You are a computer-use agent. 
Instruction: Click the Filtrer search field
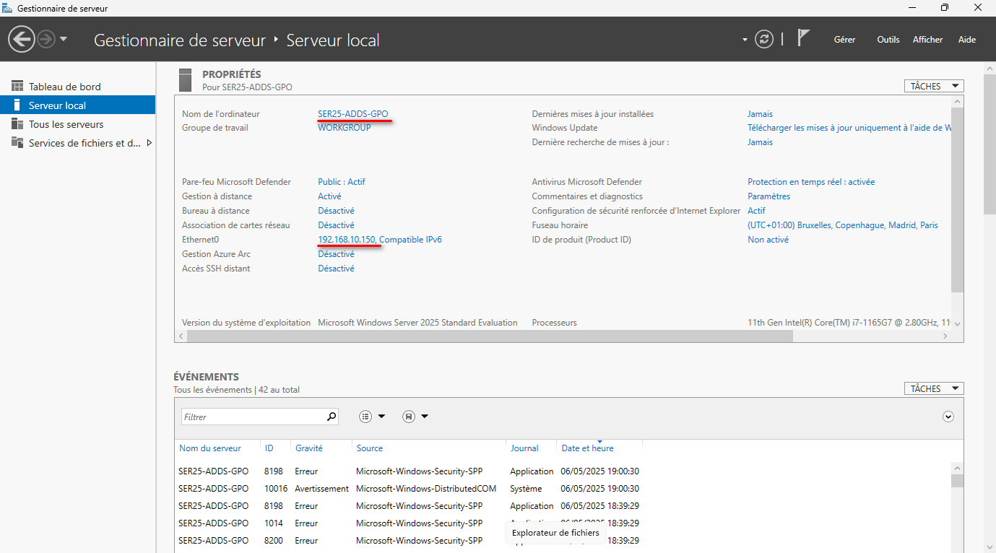click(253, 417)
